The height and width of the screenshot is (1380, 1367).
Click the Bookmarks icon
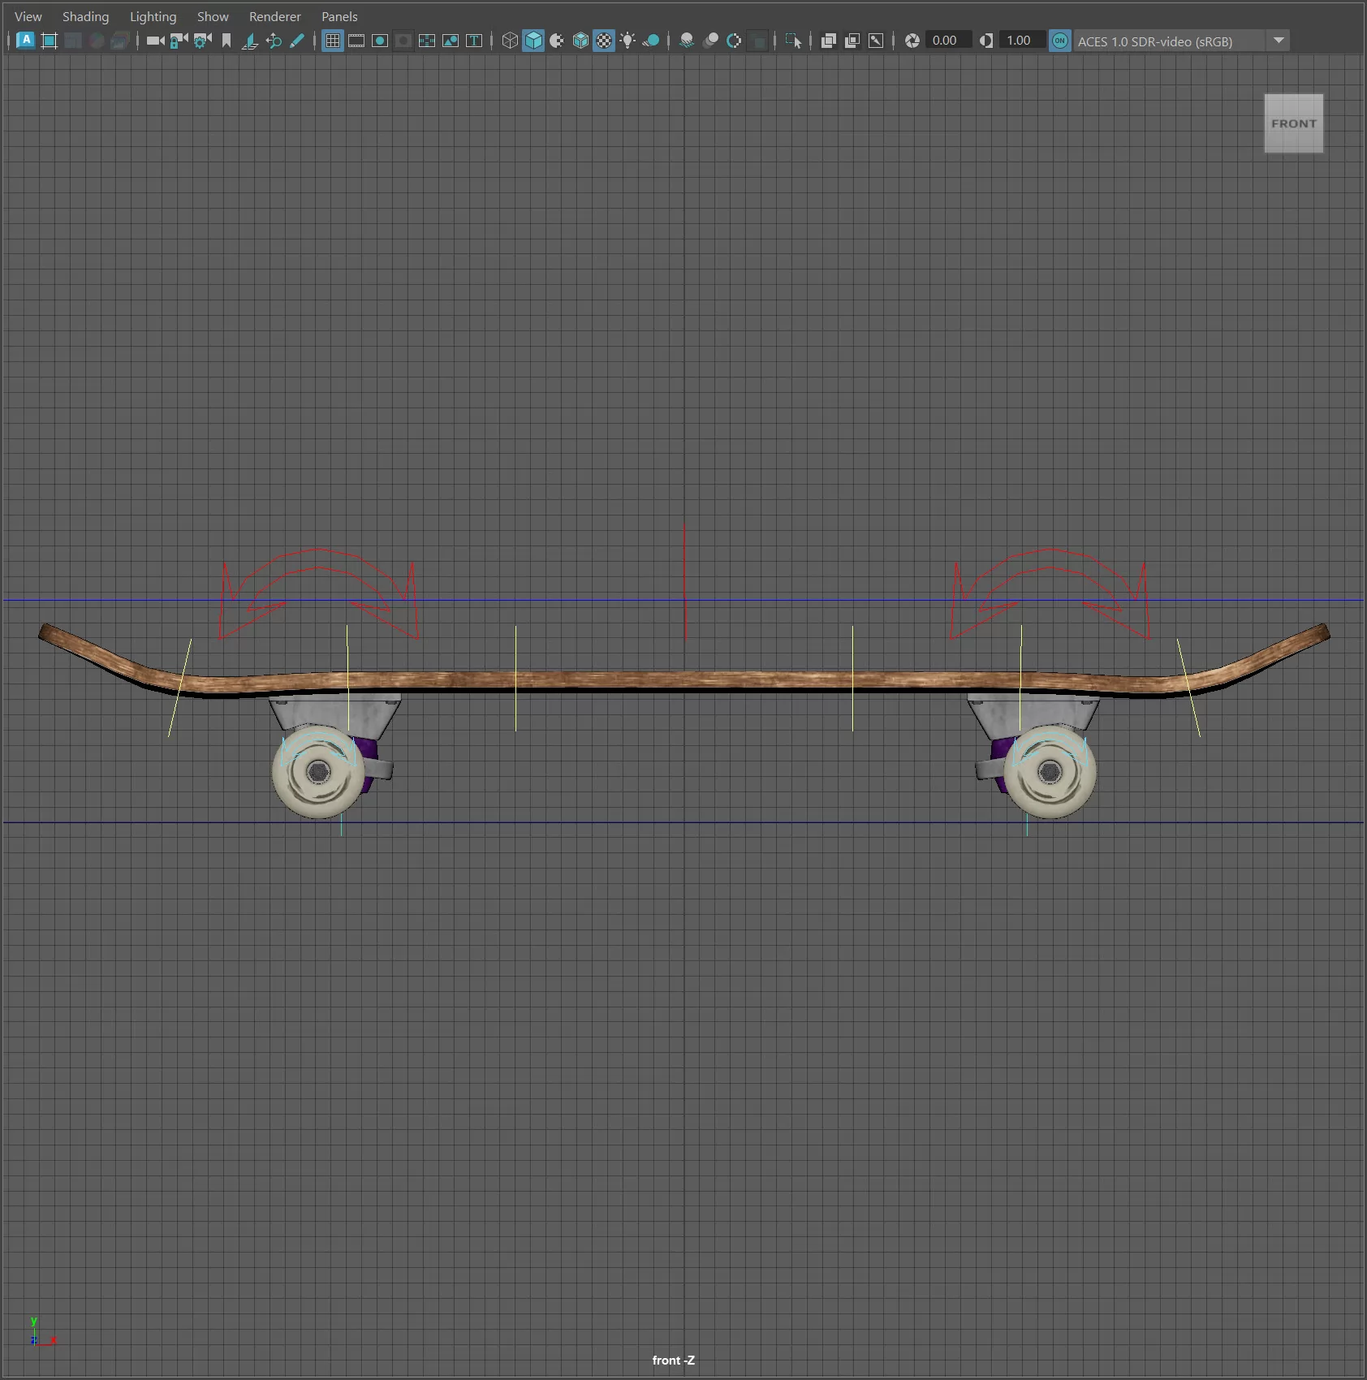pyautogui.click(x=226, y=41)
